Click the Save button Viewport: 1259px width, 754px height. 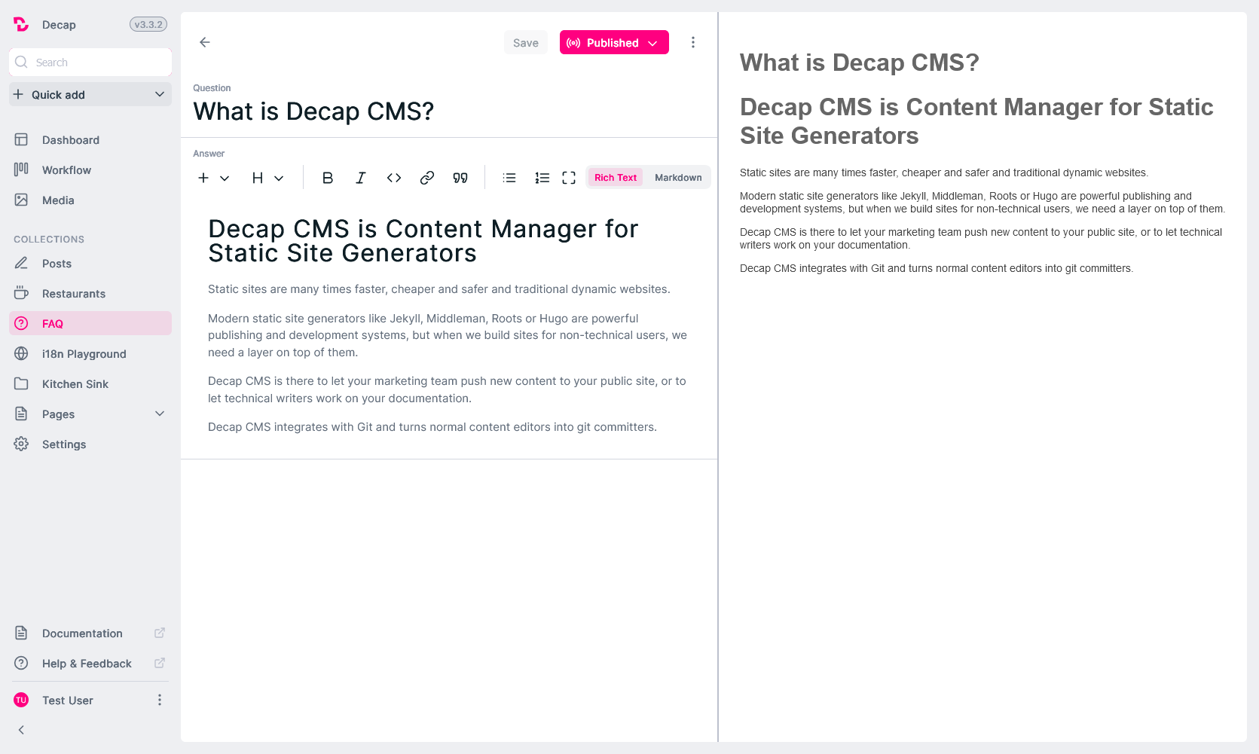point(526,42)
